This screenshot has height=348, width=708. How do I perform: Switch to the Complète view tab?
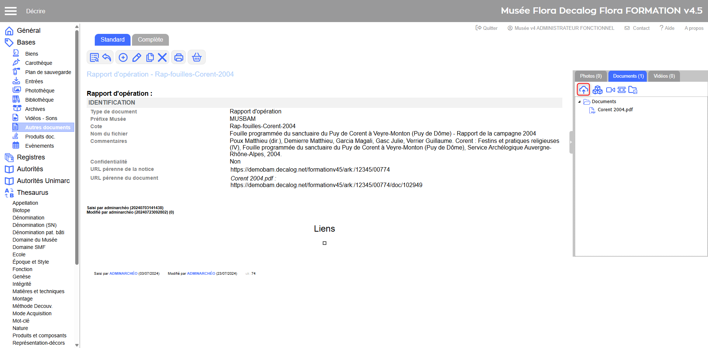[x=150, y=39]
